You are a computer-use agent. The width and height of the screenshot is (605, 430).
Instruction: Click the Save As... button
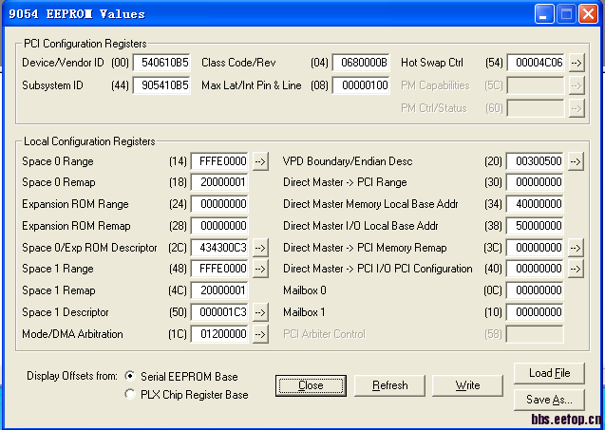tap(549, 400)
